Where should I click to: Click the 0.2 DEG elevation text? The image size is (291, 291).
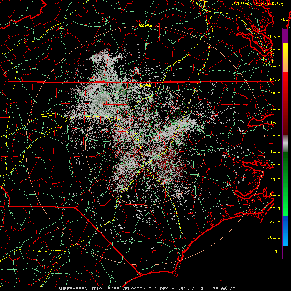pos(158,289)
